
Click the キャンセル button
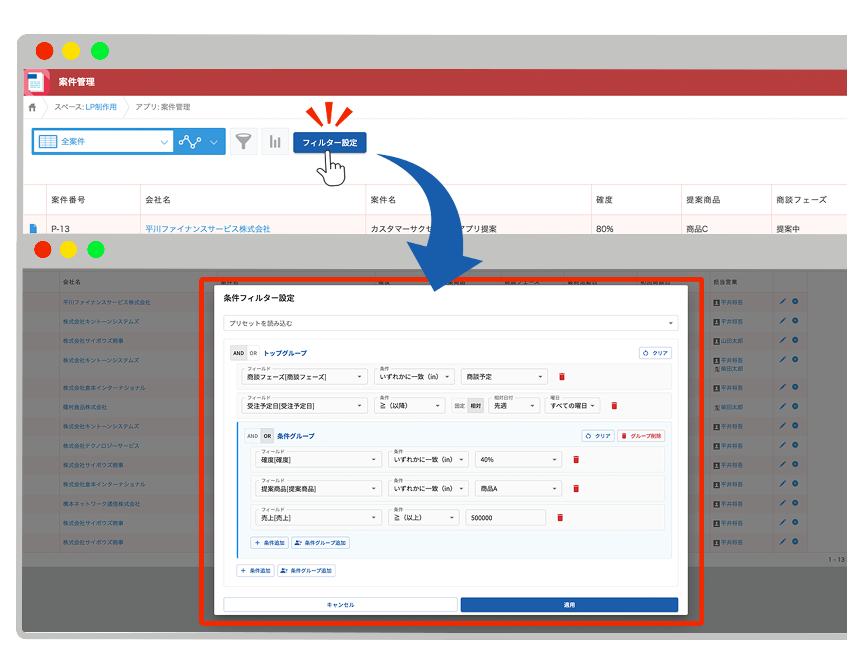click(340, 605)
